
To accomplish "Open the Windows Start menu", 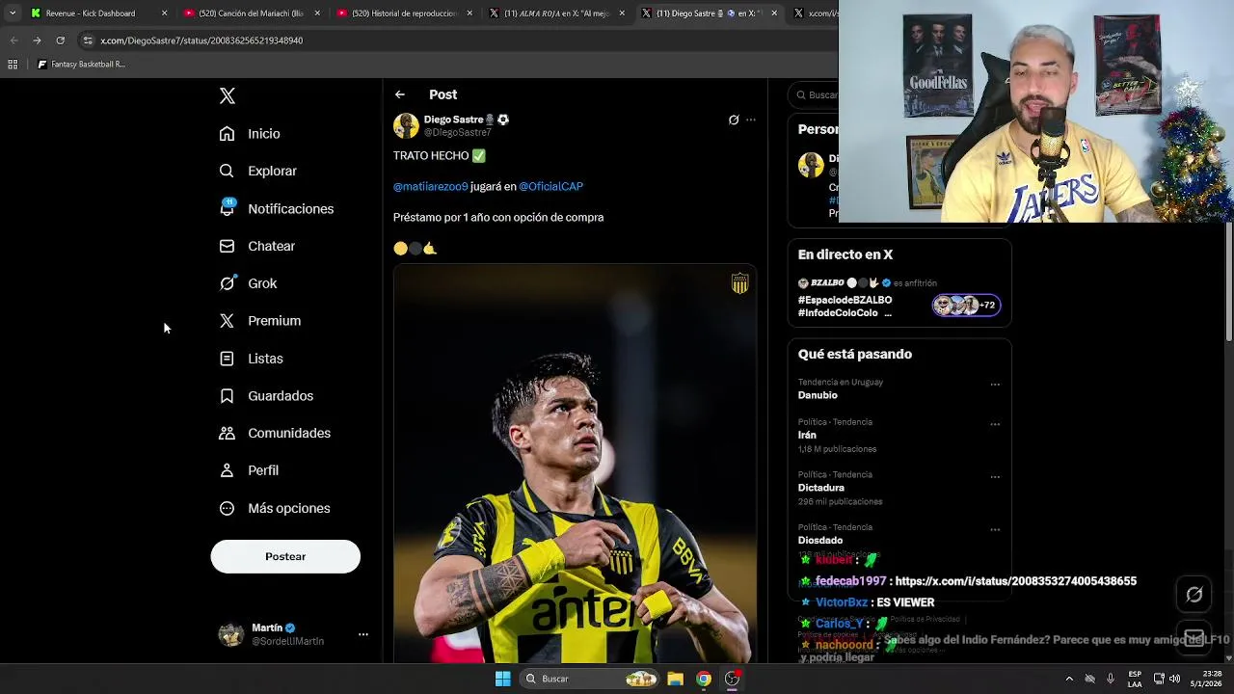I will (502, 679).
